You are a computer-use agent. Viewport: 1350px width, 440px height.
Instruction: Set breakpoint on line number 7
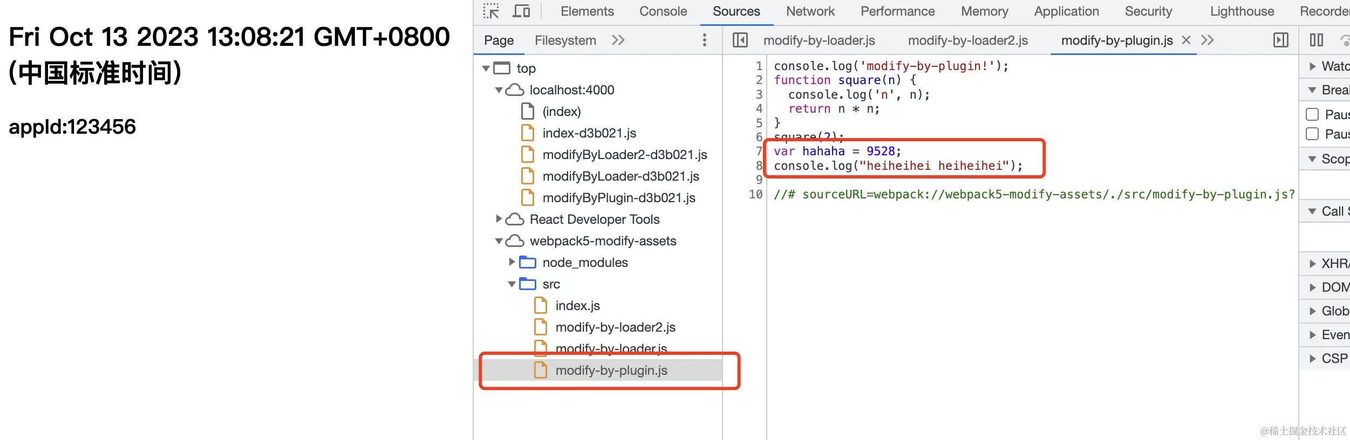pyautogui.click(x=759, y=151)
